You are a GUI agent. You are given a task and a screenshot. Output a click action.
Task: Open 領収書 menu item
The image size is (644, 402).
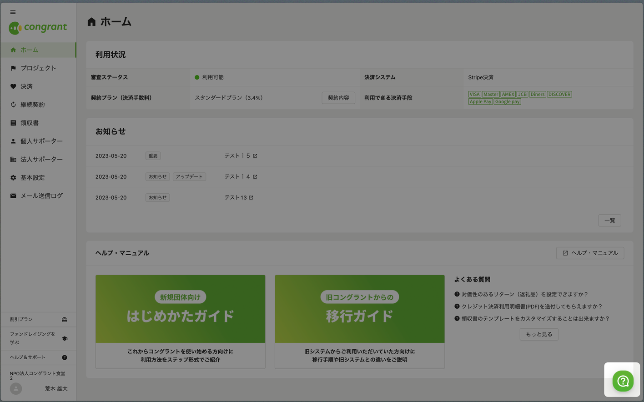pyautogui.click(x=29, y=123)
